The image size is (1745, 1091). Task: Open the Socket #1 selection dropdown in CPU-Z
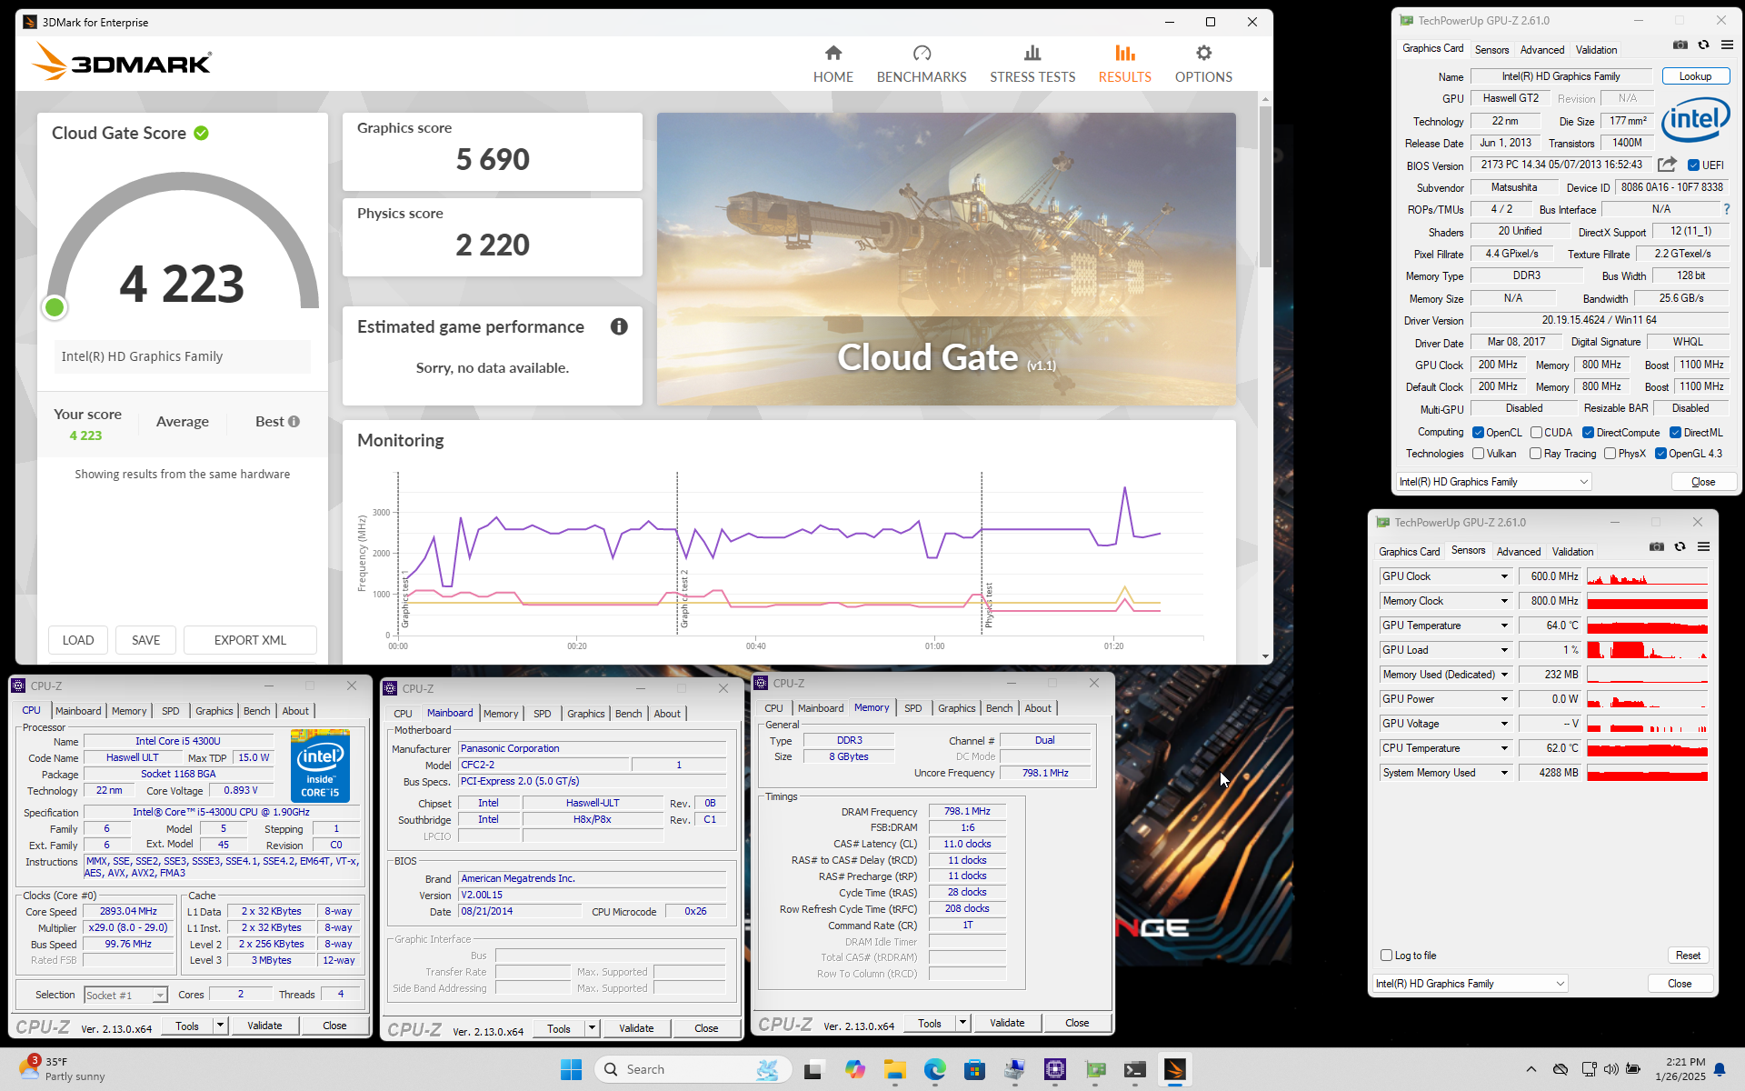pyautogui.click(x=125, y=996)
